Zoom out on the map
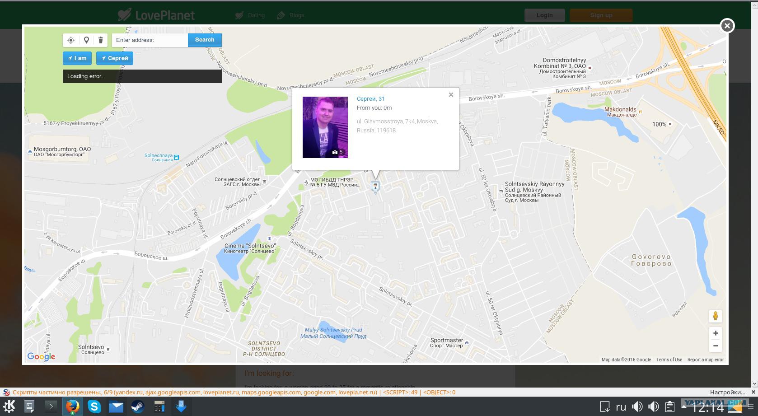758x416 pixels. click(716, 346)
